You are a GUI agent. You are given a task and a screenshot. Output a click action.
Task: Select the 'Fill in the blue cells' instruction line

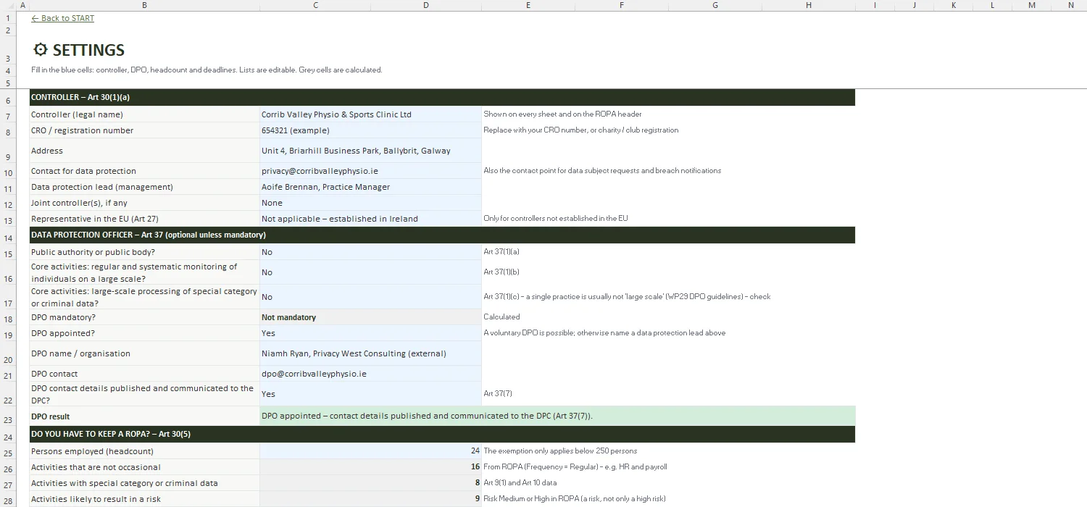click(207, 70)
